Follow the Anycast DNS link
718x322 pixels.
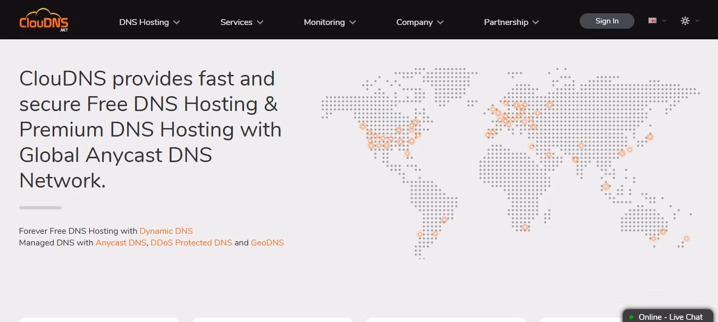[x=121, y=243]
